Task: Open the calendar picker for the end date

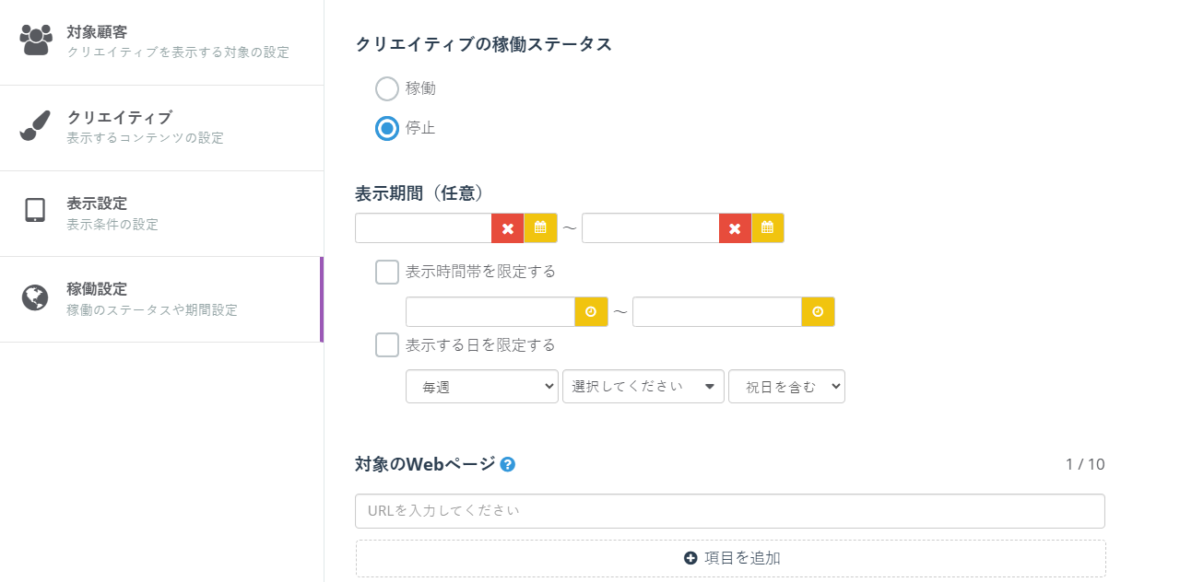Action: tap(768, 227)
